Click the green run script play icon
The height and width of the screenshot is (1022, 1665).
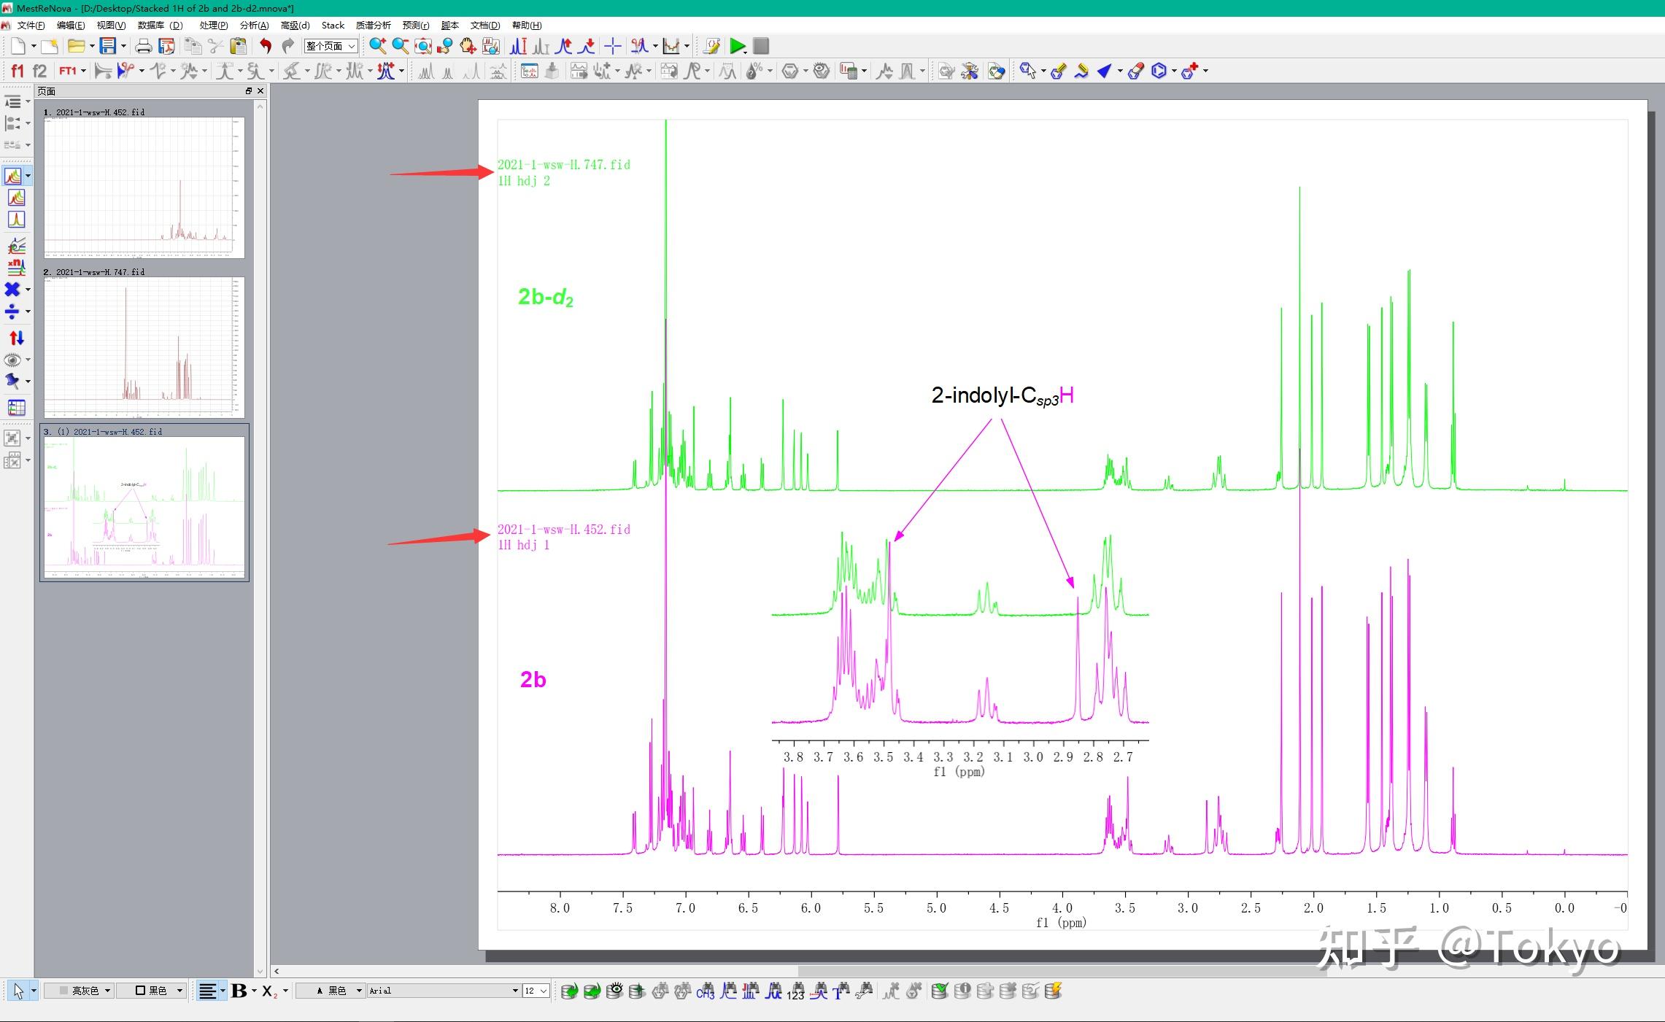(738, 46)
